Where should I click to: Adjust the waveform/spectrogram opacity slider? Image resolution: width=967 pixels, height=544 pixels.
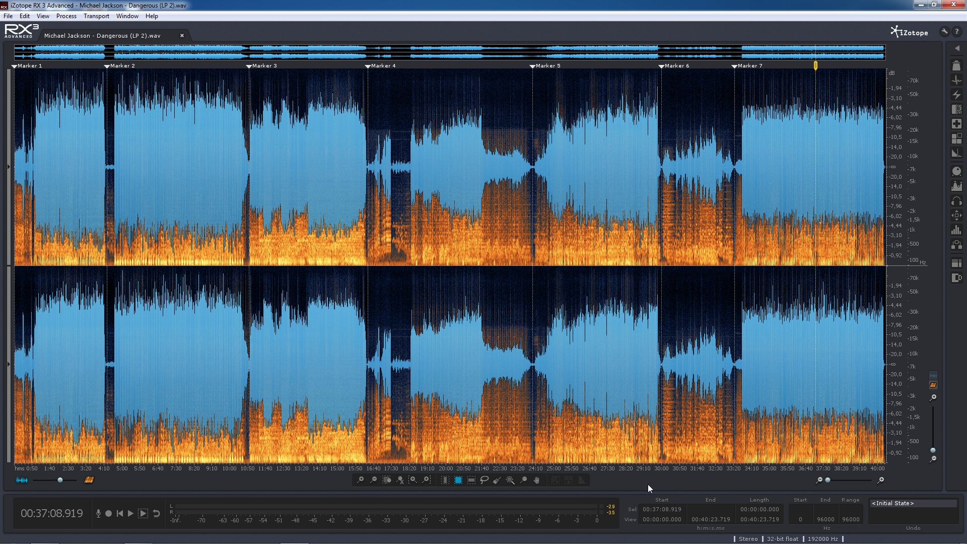point(60,480)
